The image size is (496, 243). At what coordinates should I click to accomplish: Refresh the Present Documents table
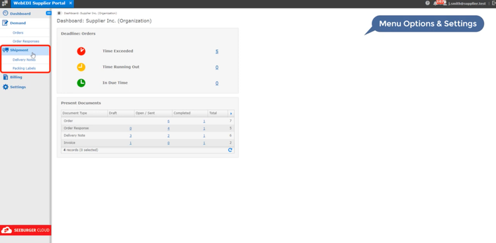[230, 150]
